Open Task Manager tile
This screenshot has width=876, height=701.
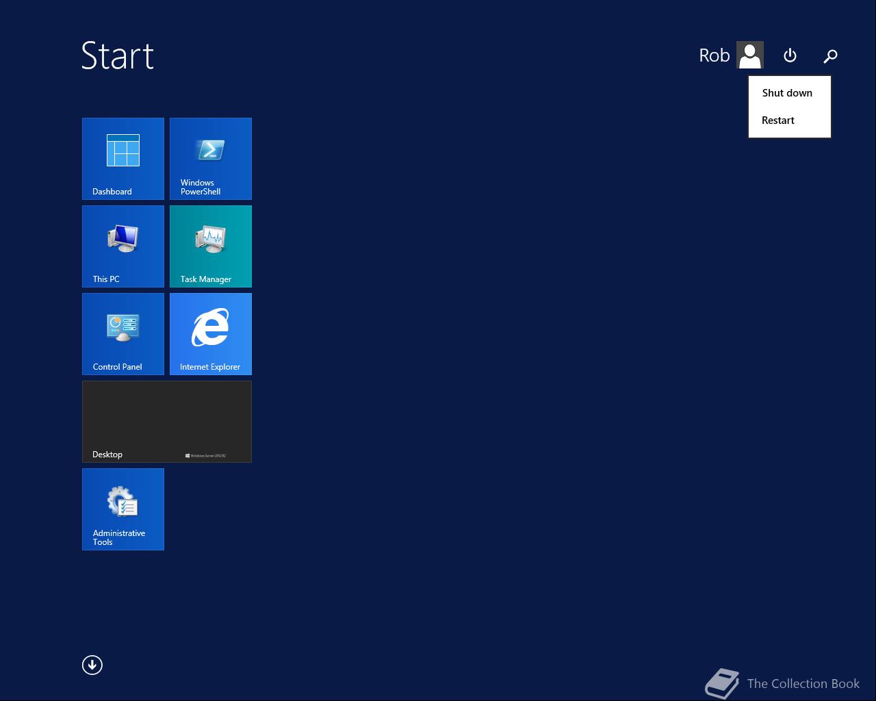[211, 246]
